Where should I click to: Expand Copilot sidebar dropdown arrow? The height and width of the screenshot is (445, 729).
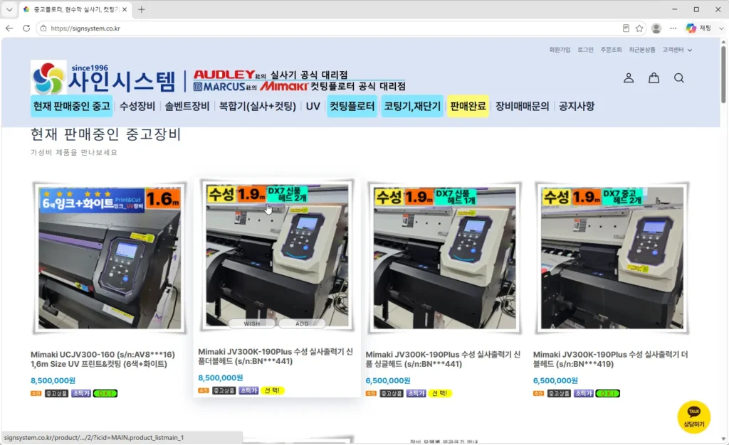(721, 28)
